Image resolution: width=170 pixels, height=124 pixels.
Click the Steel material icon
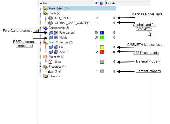[50, 62]
